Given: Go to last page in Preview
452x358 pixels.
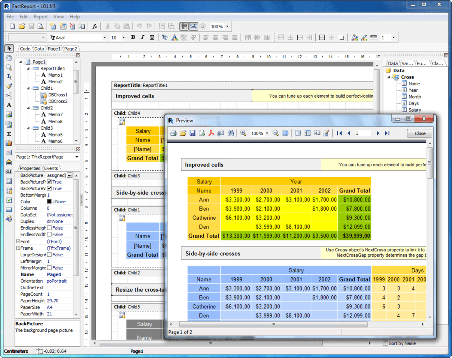Looking at the screenshot, I should click(387, 133).
